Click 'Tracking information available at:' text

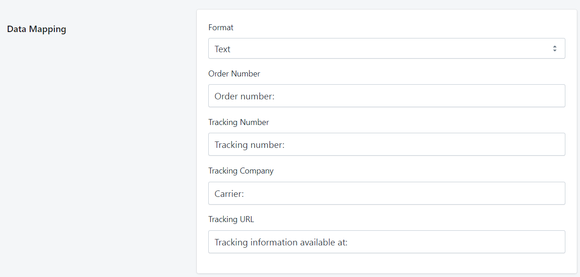point(281,242)
